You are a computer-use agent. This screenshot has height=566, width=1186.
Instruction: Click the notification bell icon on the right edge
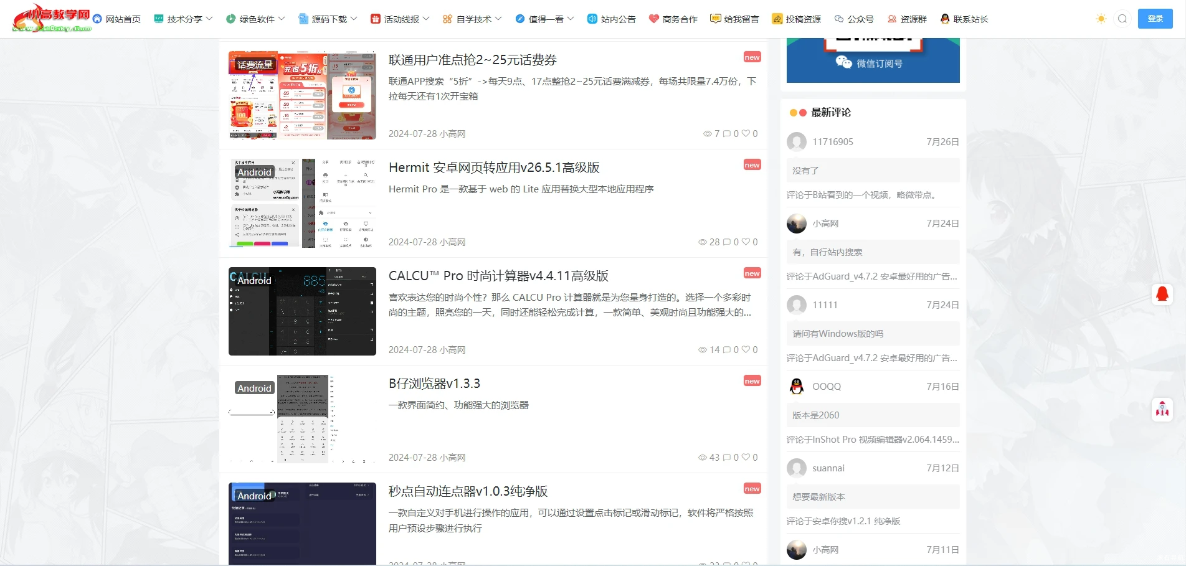pos(1161,294)
